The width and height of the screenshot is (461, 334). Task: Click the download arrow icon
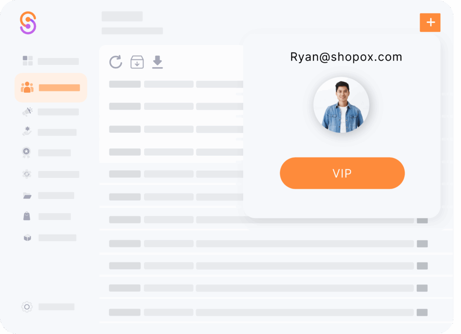coord(158,62)
